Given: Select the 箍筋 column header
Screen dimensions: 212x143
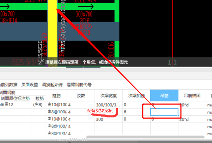Looking at the screenshot, I should coord(56,96).
